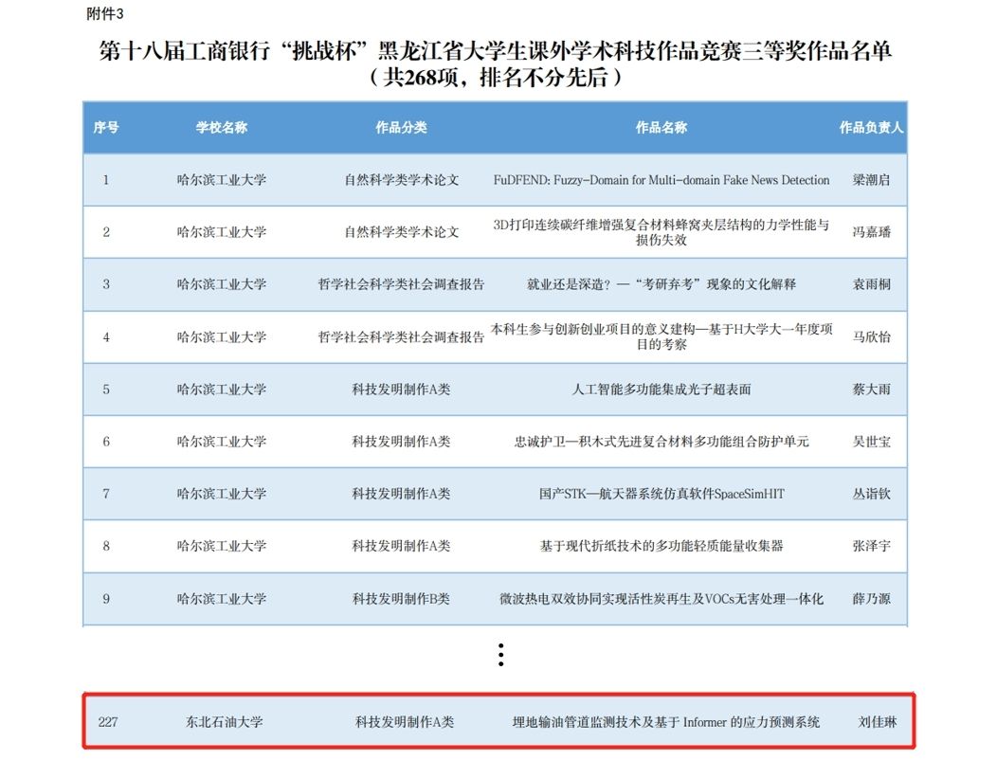
Task: Click 哈尔滨工业大学 in row 6
Action: [221, 442]
